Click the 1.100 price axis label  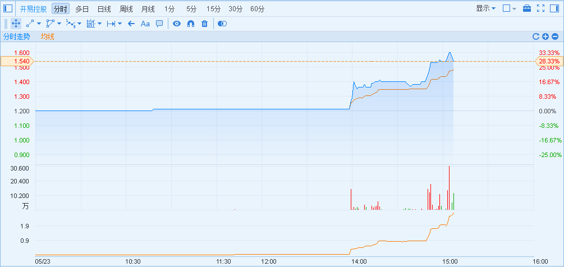click(21, 126)
